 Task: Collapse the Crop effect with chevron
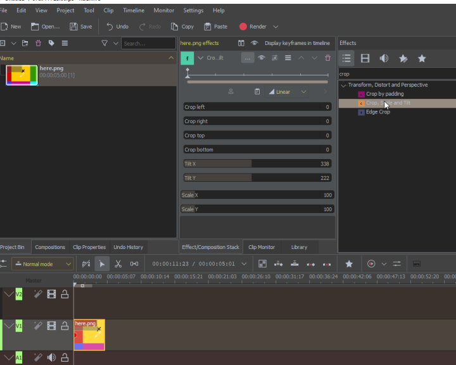[x=200, y=58]
